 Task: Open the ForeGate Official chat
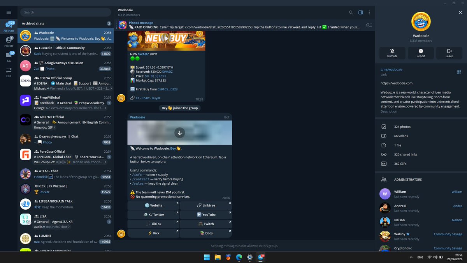[x=65, y=157]
